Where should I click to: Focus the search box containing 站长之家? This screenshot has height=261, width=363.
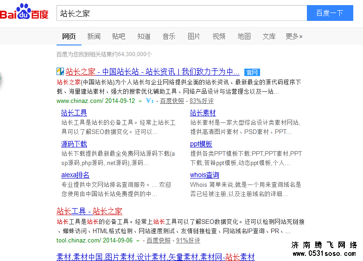pos(182,13)
